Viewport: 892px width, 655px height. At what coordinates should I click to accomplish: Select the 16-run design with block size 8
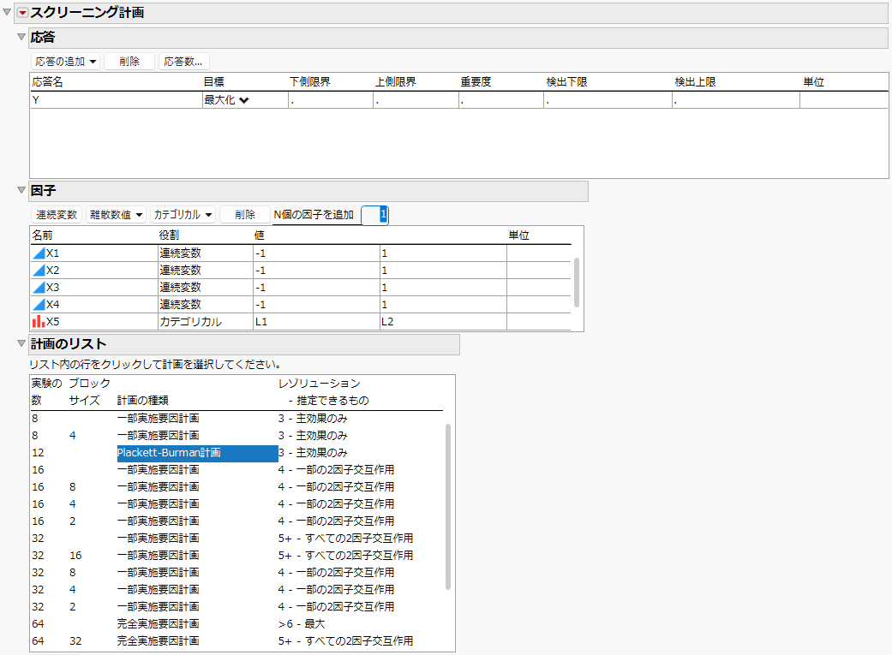237,486
